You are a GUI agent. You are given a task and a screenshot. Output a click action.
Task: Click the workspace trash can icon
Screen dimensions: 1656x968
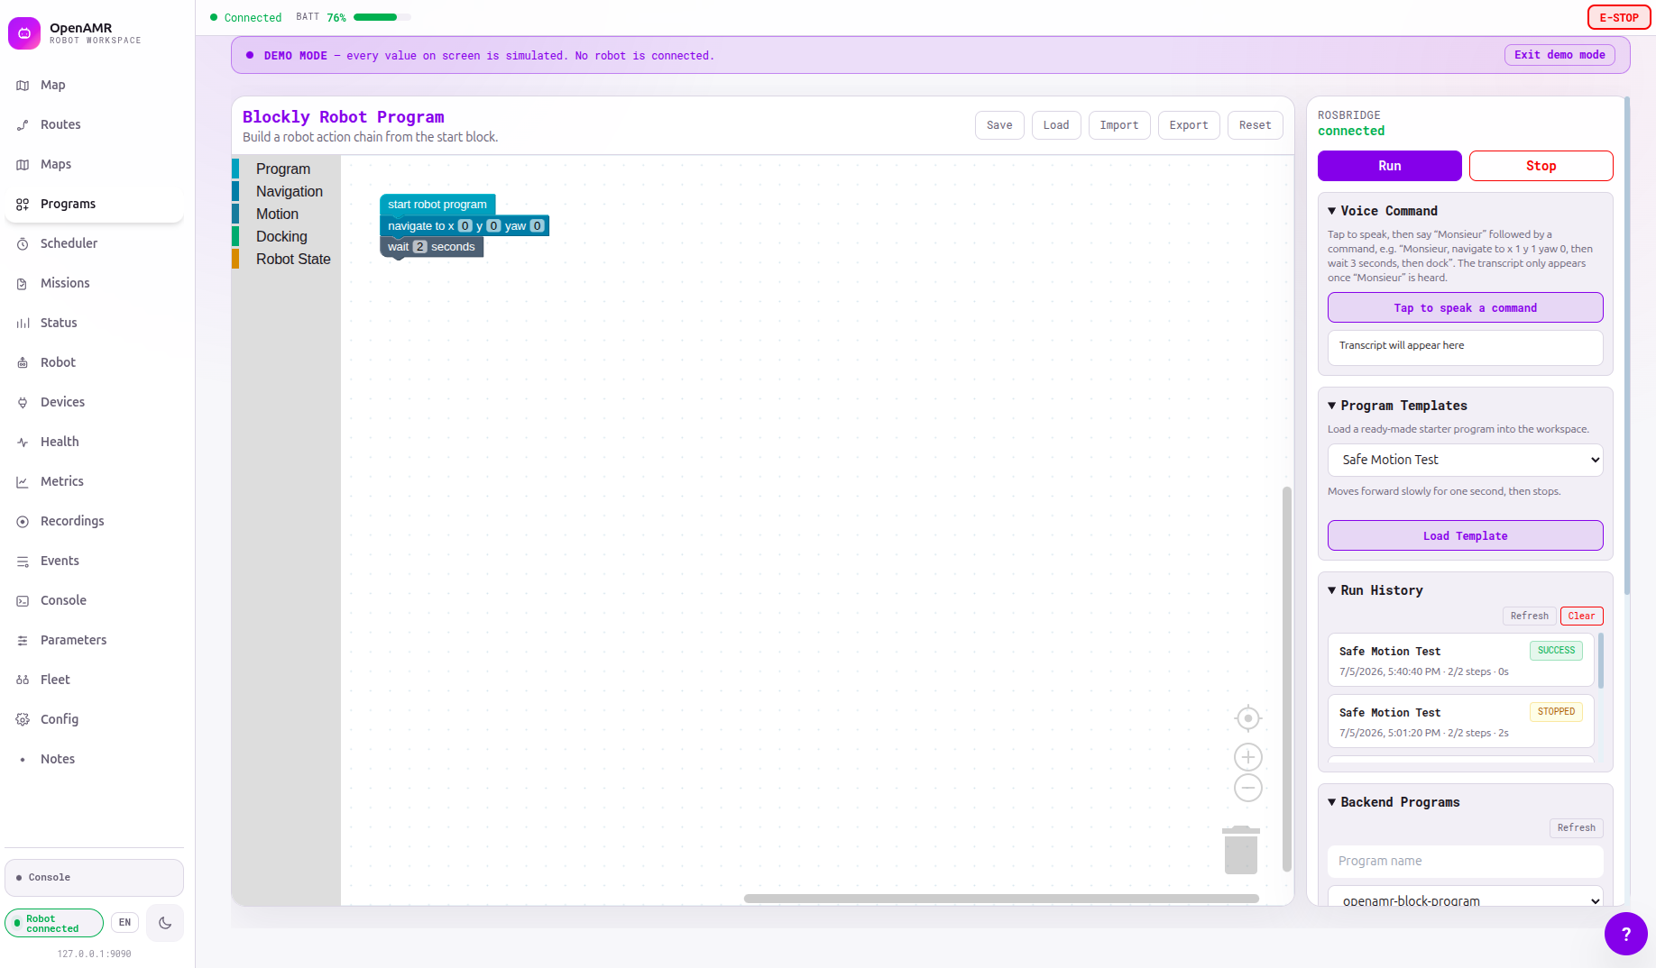(x=1241, y=849)
